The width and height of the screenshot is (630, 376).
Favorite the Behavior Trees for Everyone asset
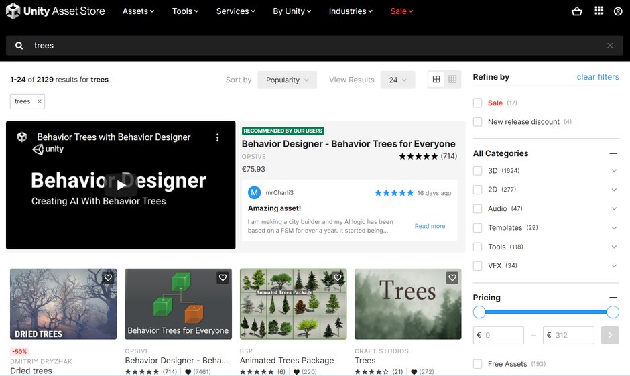click(223, 277)
